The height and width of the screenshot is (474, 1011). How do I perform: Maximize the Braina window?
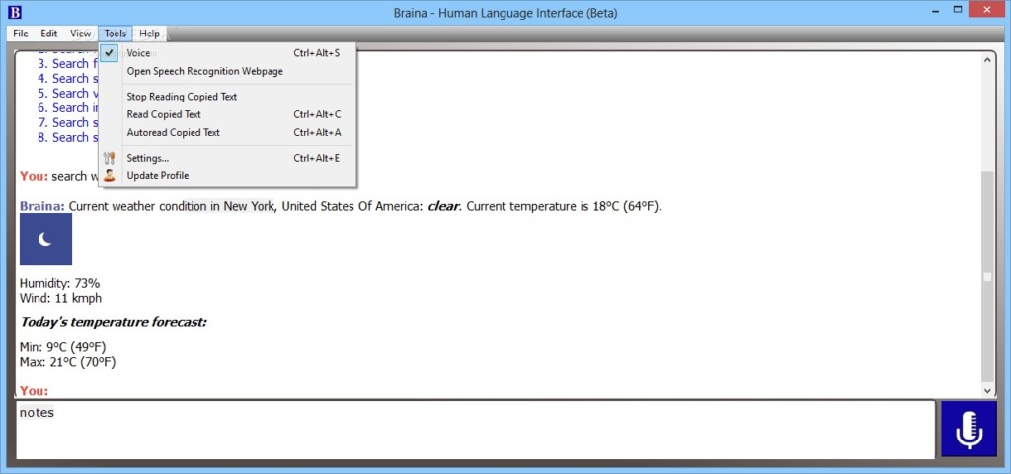coord(958,10)
